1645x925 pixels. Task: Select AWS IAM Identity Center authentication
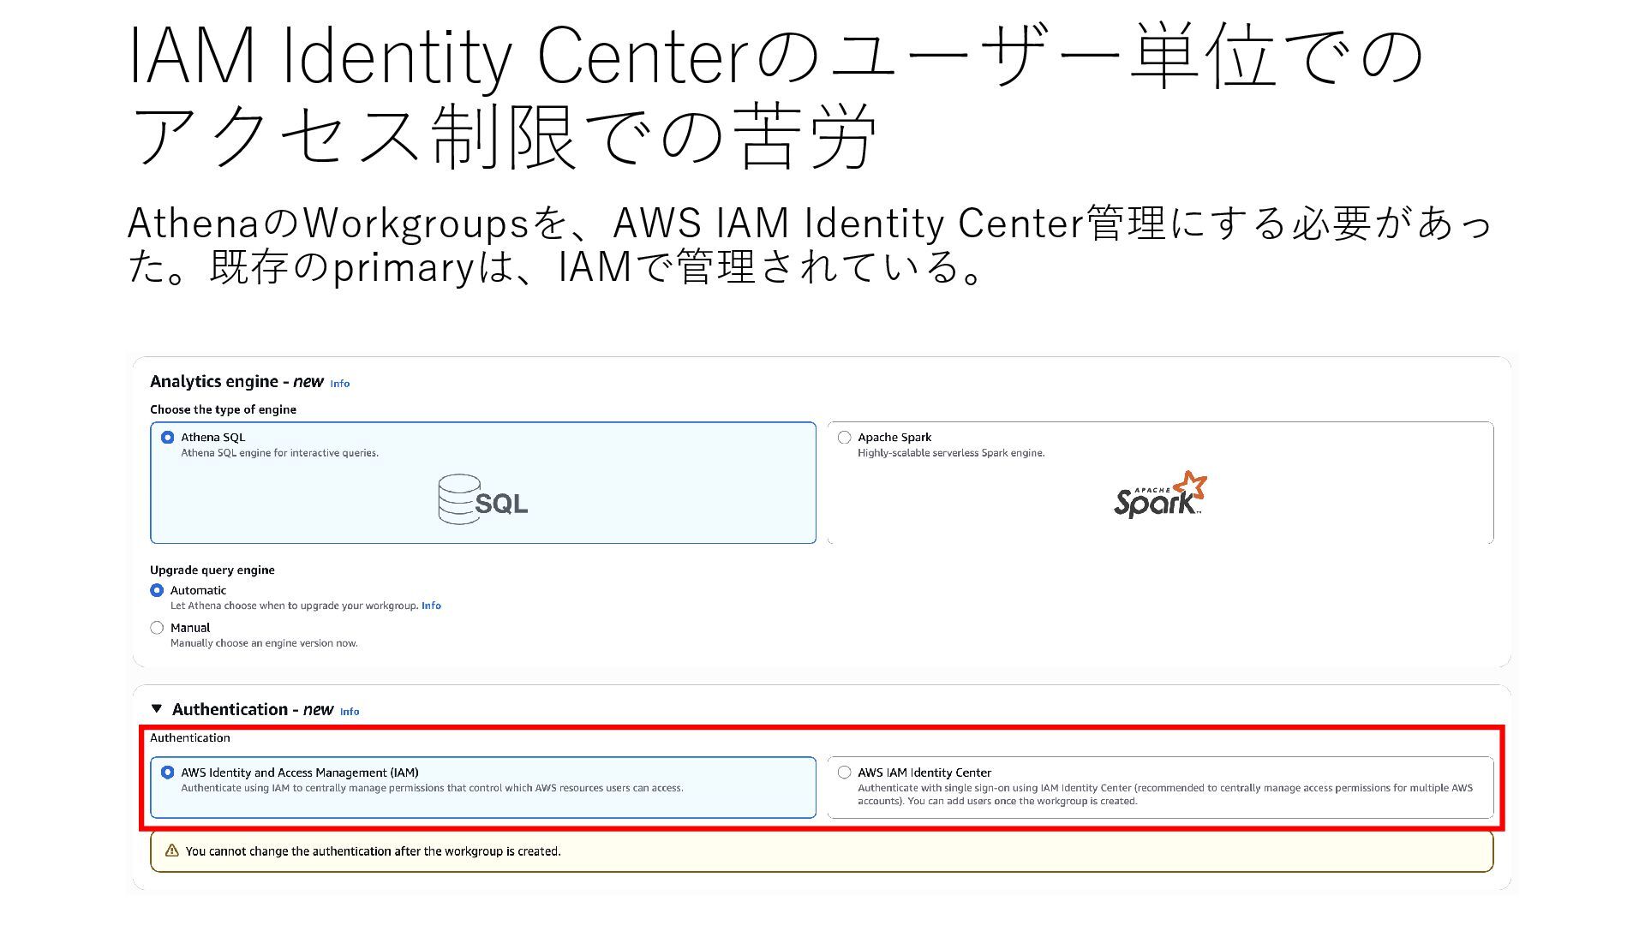point(845,773)
